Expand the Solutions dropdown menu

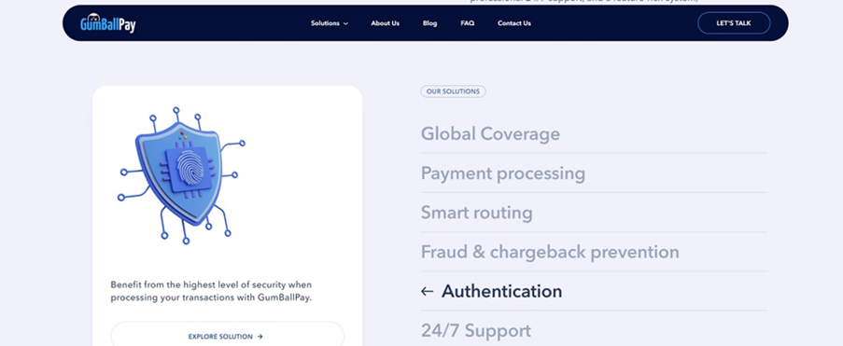coord(329,23)
